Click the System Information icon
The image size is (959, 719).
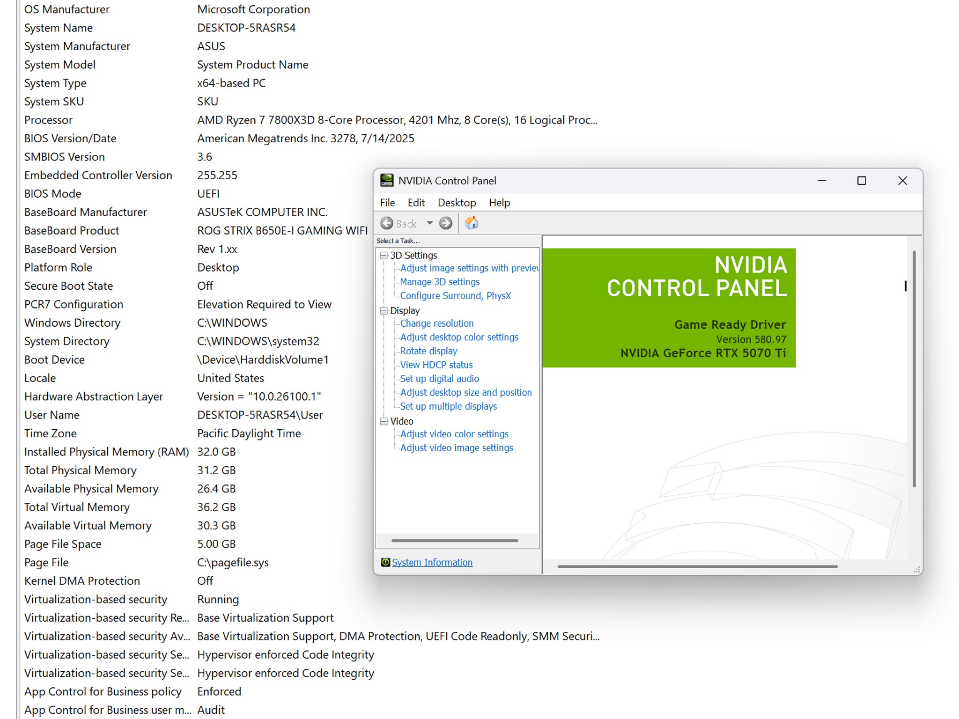(x=385, y=562)
